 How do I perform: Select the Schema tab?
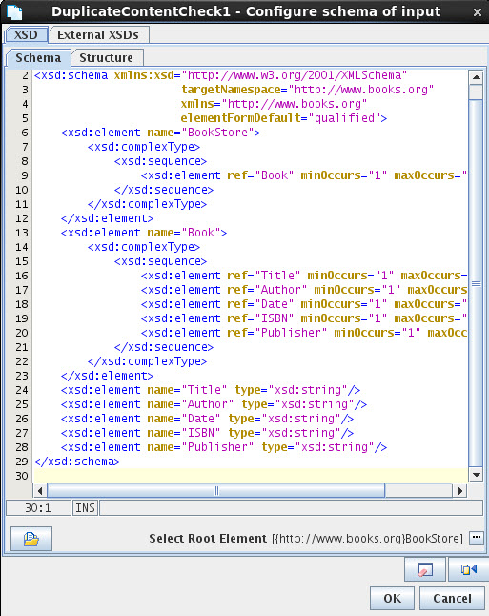(x=38, y=58)
